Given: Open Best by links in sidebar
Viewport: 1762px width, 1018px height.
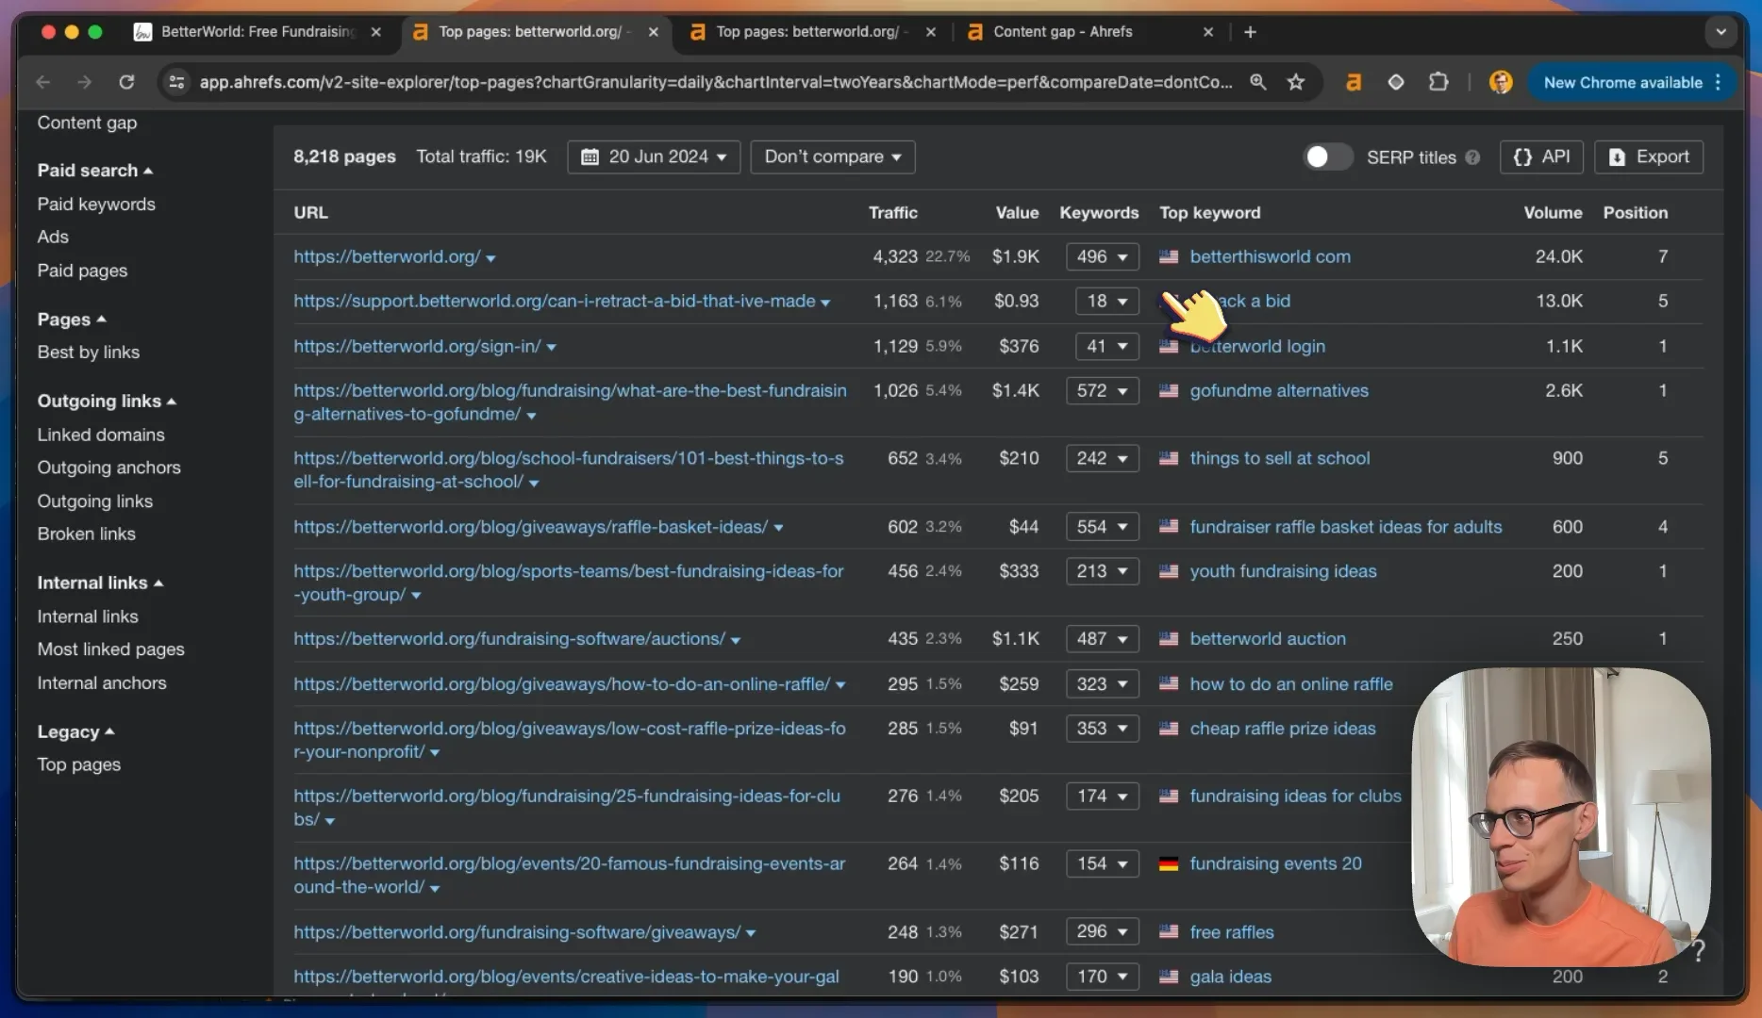Looking at the screenshot, I should 89,352.
